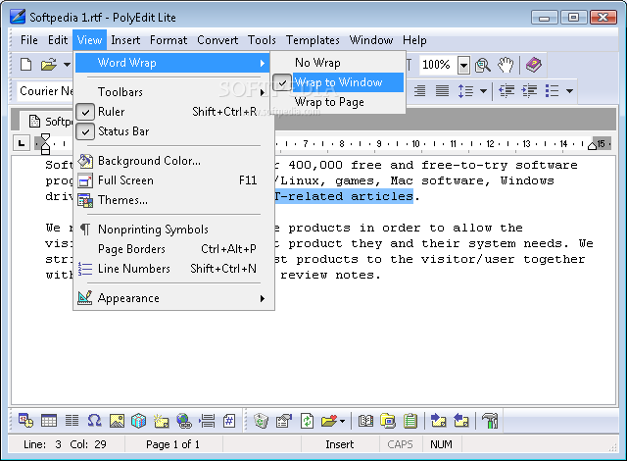Select the hand pan tool
The image size is (627, 461).
coord(506,65)
